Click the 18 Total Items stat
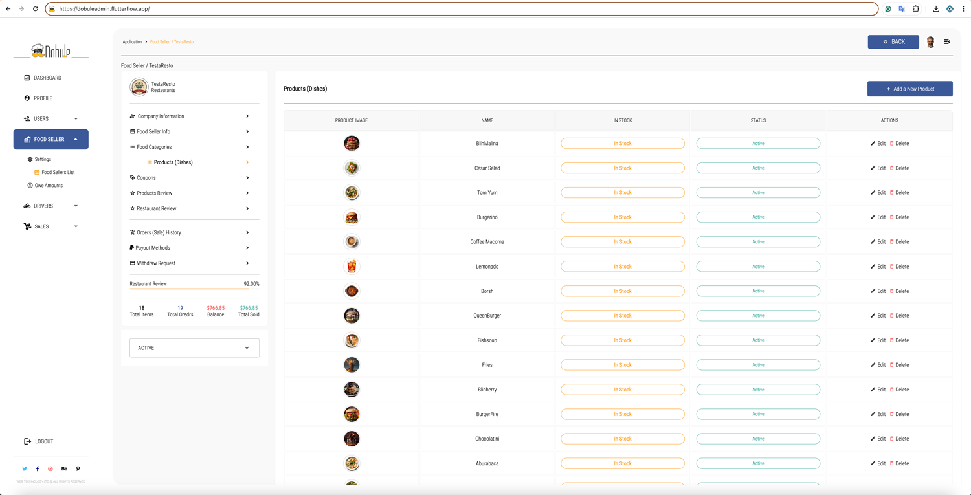This screenshot has height=495, width=971. [142, 311]
